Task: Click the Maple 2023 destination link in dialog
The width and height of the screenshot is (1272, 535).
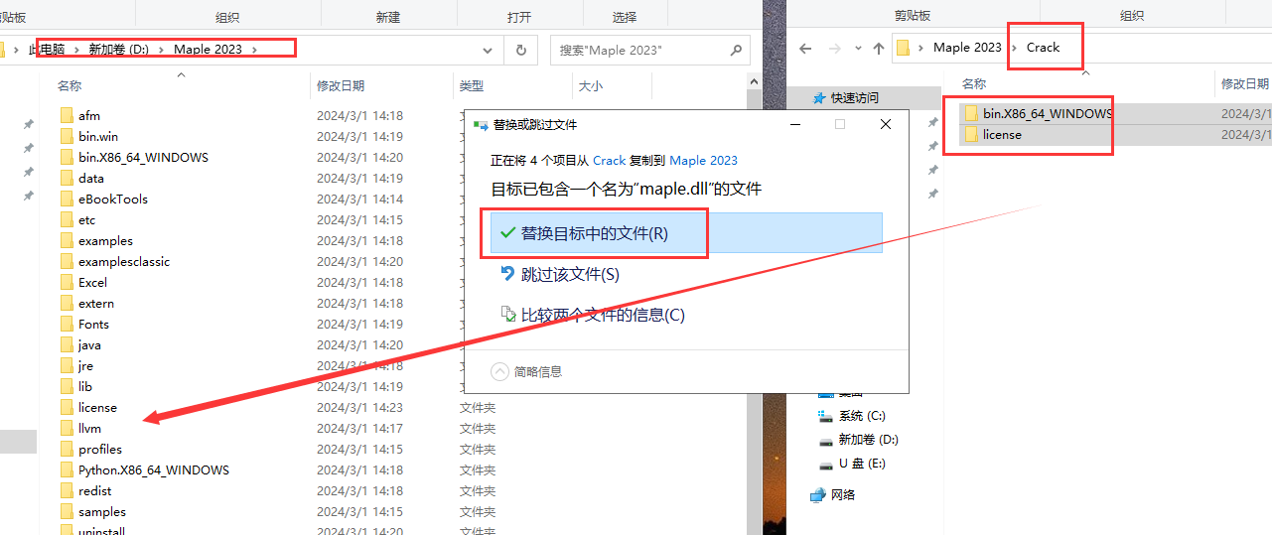Action: pos(703,160)
